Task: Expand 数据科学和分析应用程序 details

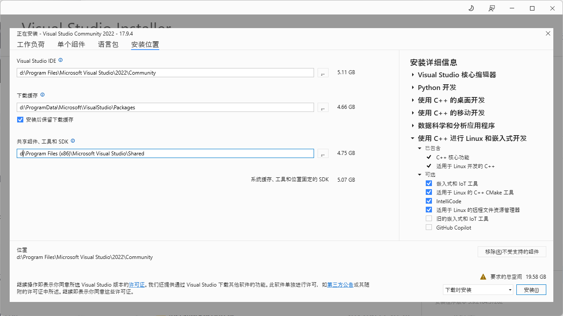Action: pyautogui.click(x=413, y=126)
